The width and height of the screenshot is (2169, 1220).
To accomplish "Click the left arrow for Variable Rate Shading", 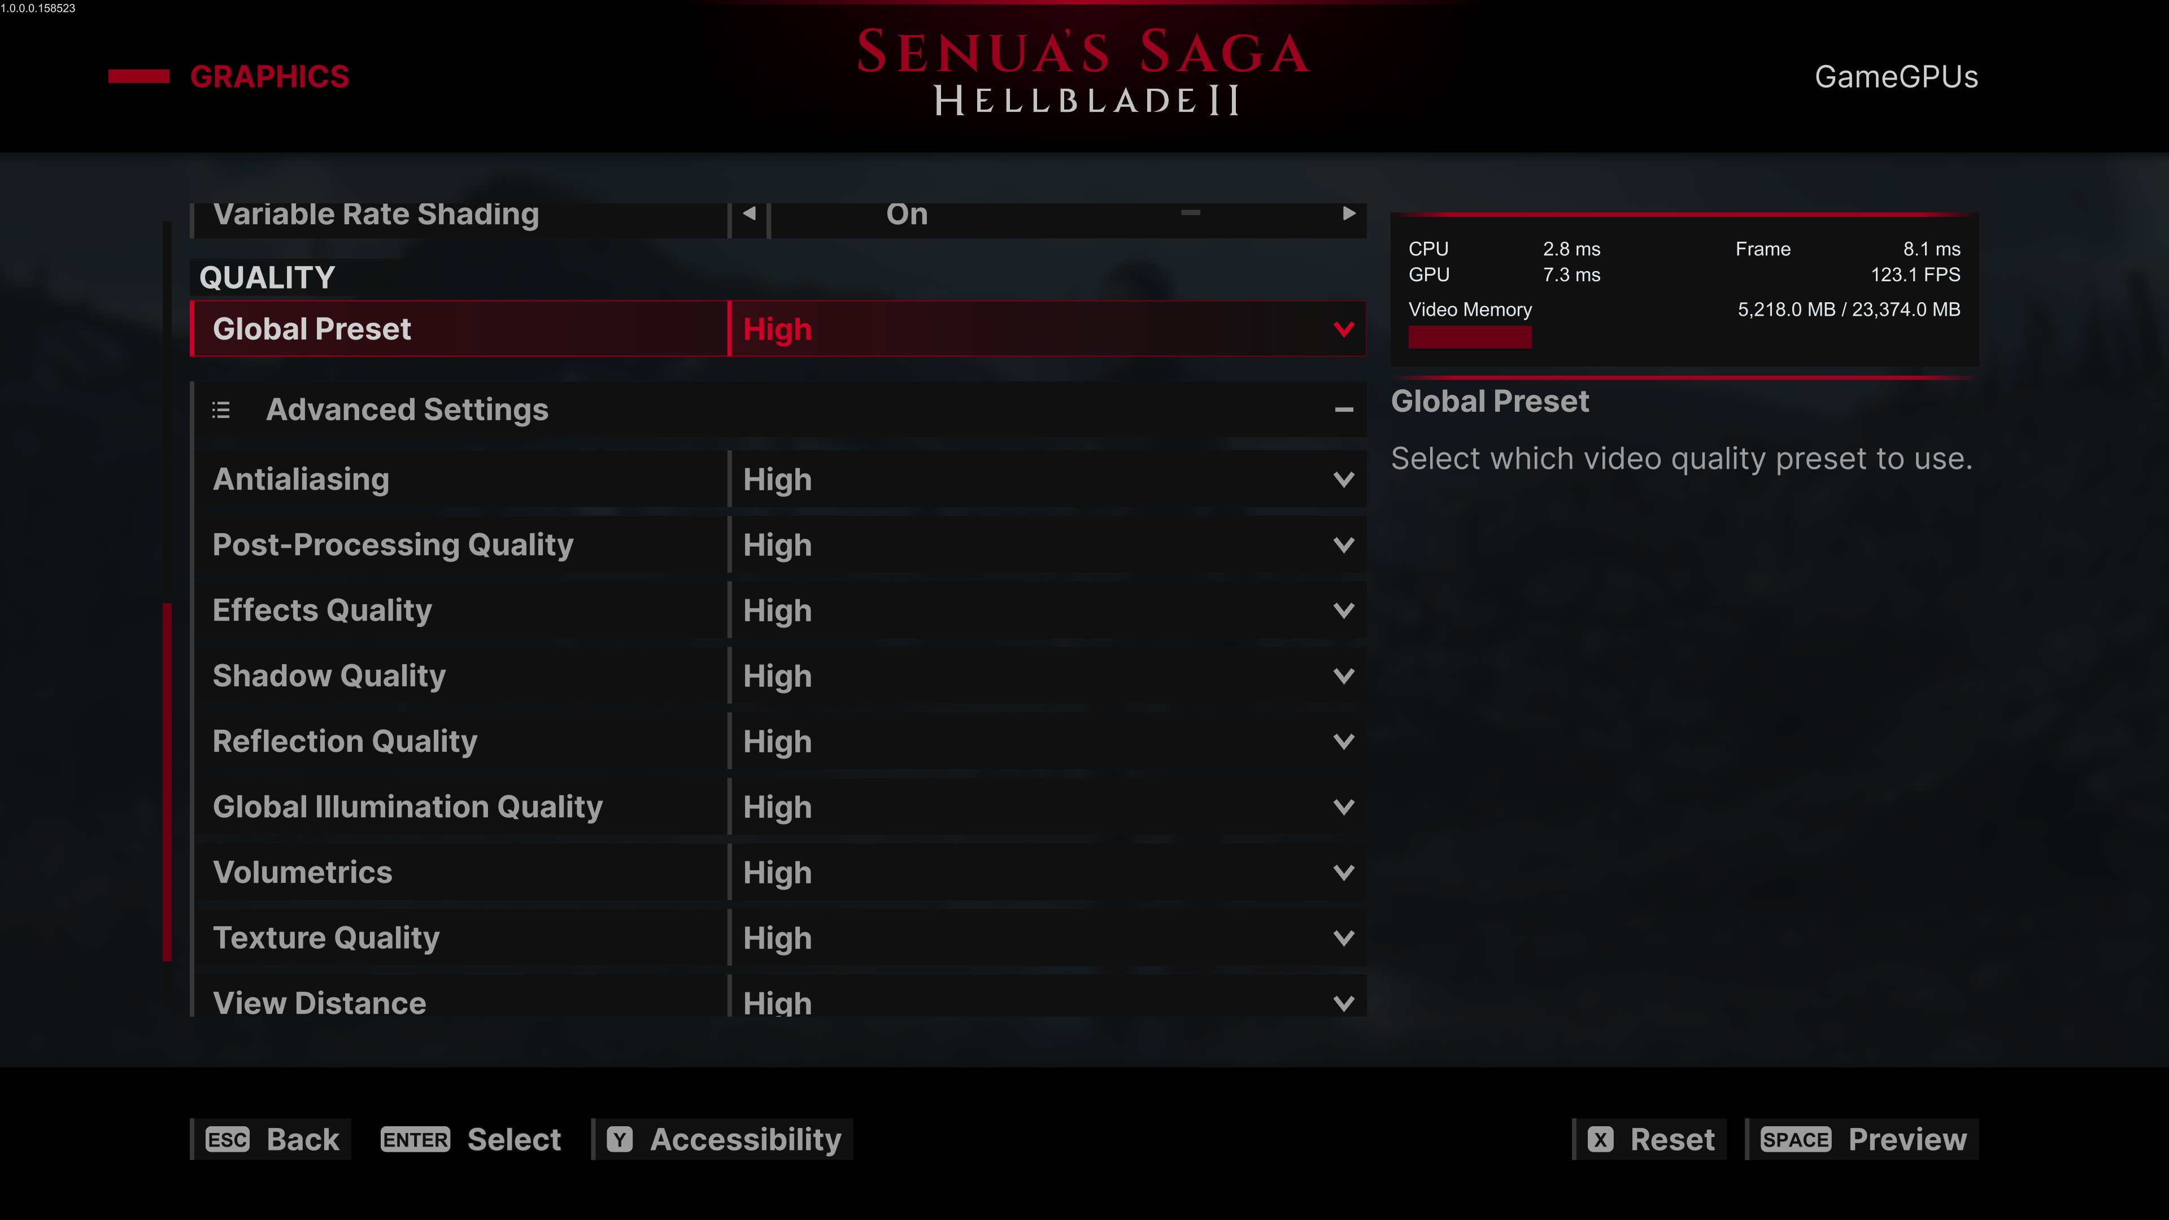I will [748, 214].
